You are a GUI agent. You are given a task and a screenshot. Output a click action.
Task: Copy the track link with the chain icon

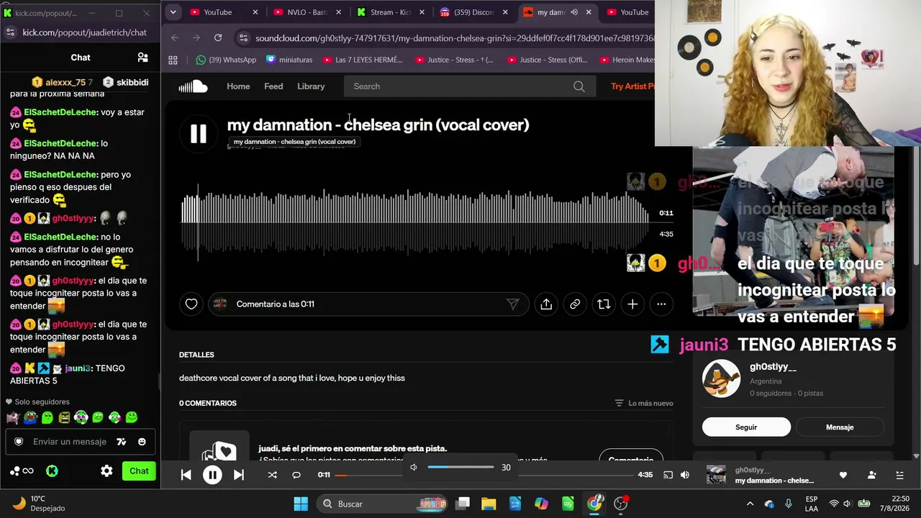point(575,304)
